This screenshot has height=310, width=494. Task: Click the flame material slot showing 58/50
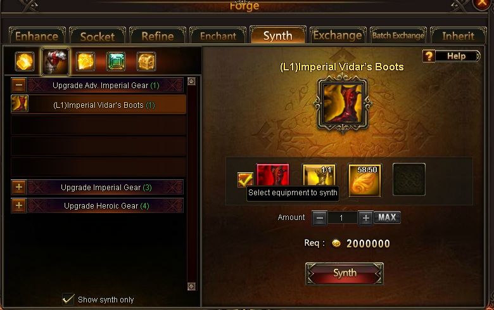pyautogui.click(x=365, y=180)
